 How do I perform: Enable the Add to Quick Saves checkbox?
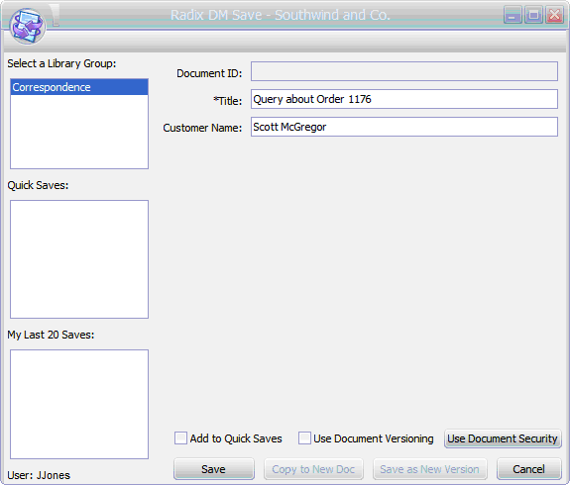tap(180, 438)
